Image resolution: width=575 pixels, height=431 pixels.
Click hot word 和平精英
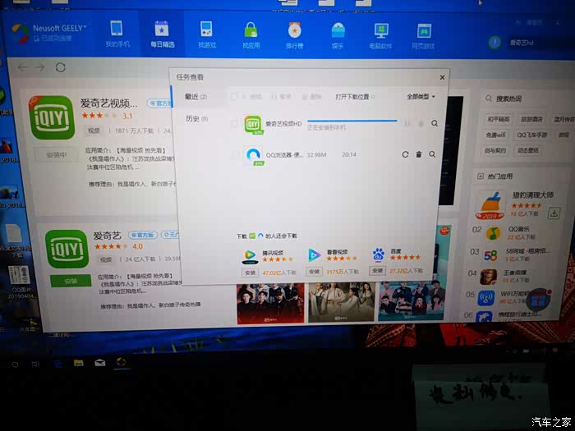pyautogui.click(x=499, y=119)
